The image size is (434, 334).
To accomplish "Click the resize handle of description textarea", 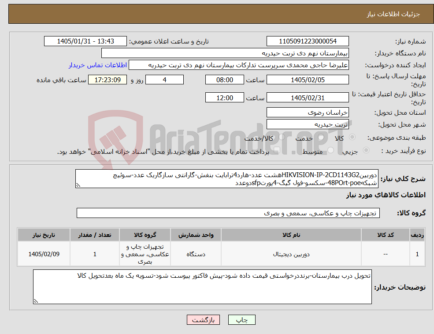I will 78,185.
